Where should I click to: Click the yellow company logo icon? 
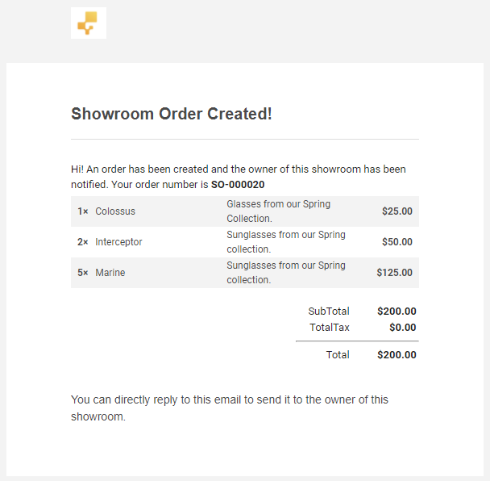89,23
